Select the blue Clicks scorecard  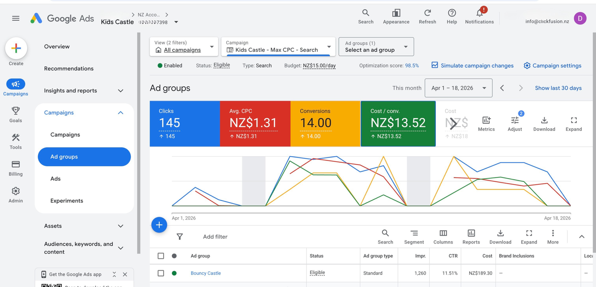pos(185,124)
